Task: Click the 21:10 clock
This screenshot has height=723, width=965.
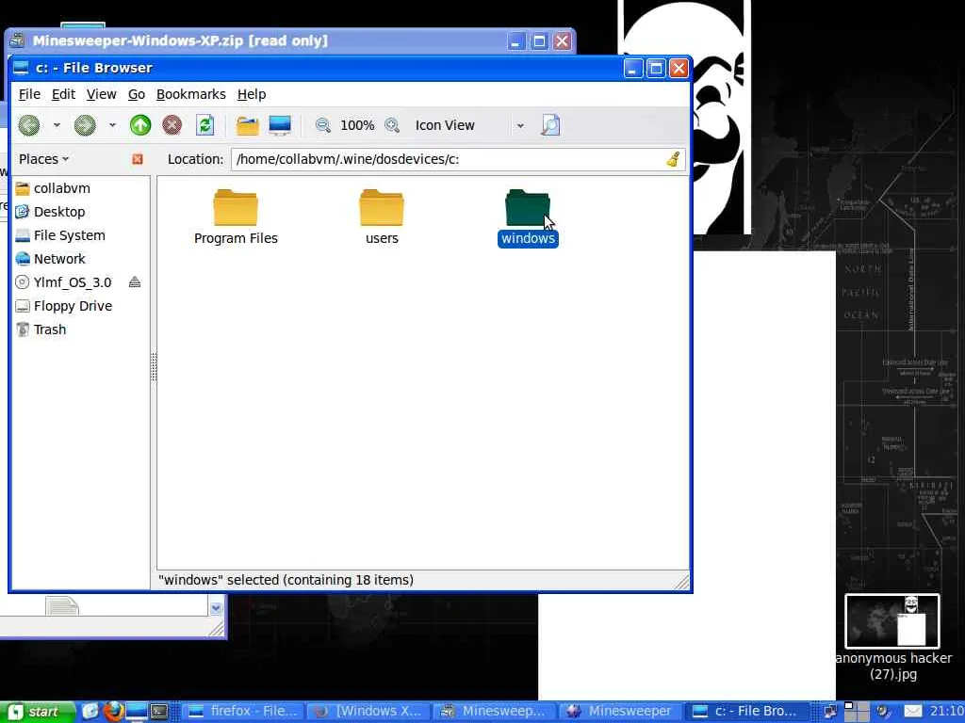Action: point(946,712)
